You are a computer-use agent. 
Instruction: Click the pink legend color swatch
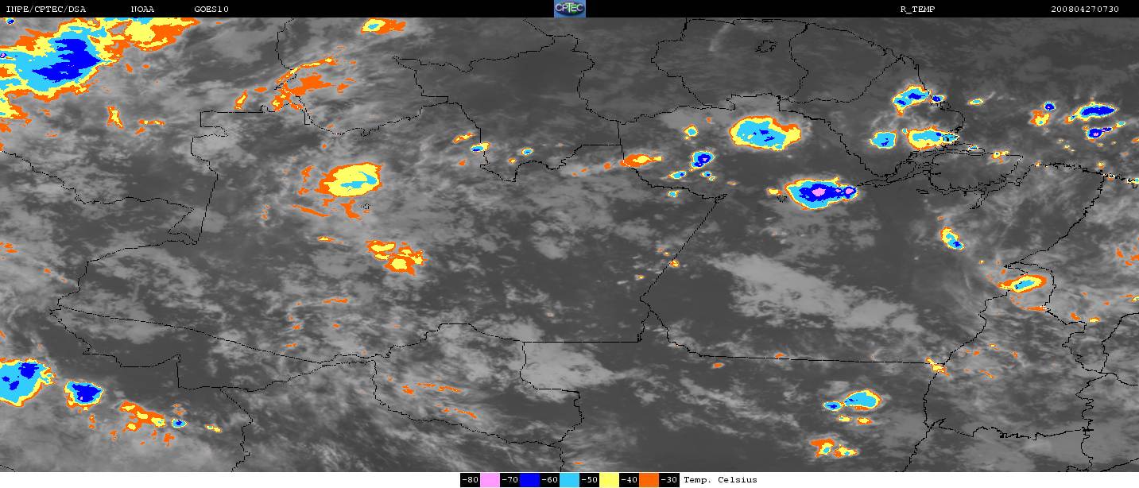(x=490, y=479)
